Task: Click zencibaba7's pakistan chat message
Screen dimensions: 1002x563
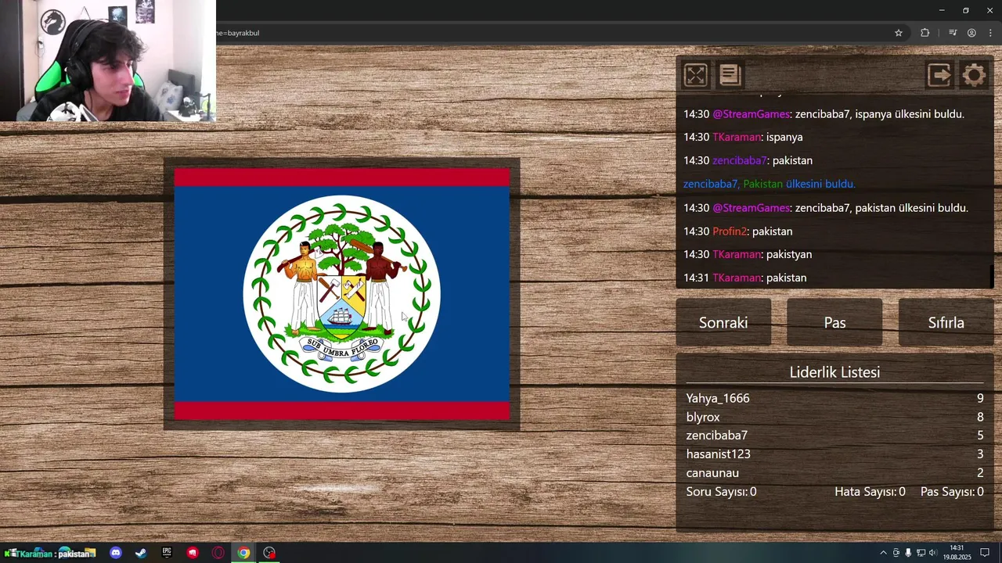Action: click(748, 160)
